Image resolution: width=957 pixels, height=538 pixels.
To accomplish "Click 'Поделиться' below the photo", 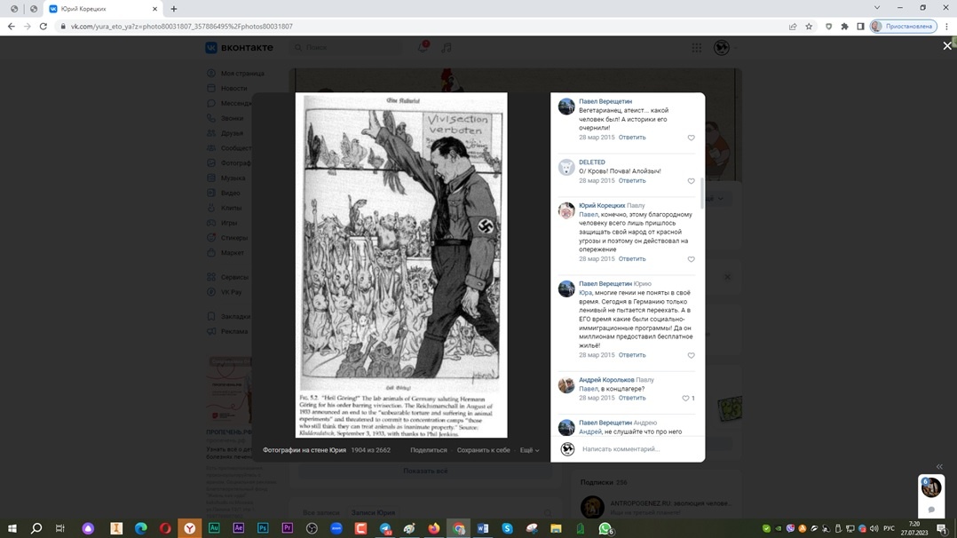I will pyautogui.click(x=429, y=450).
